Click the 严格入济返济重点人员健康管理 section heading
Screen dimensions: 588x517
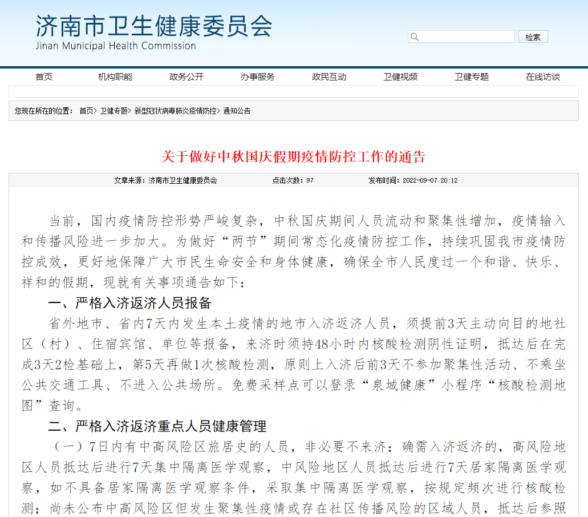click(157, 426)
